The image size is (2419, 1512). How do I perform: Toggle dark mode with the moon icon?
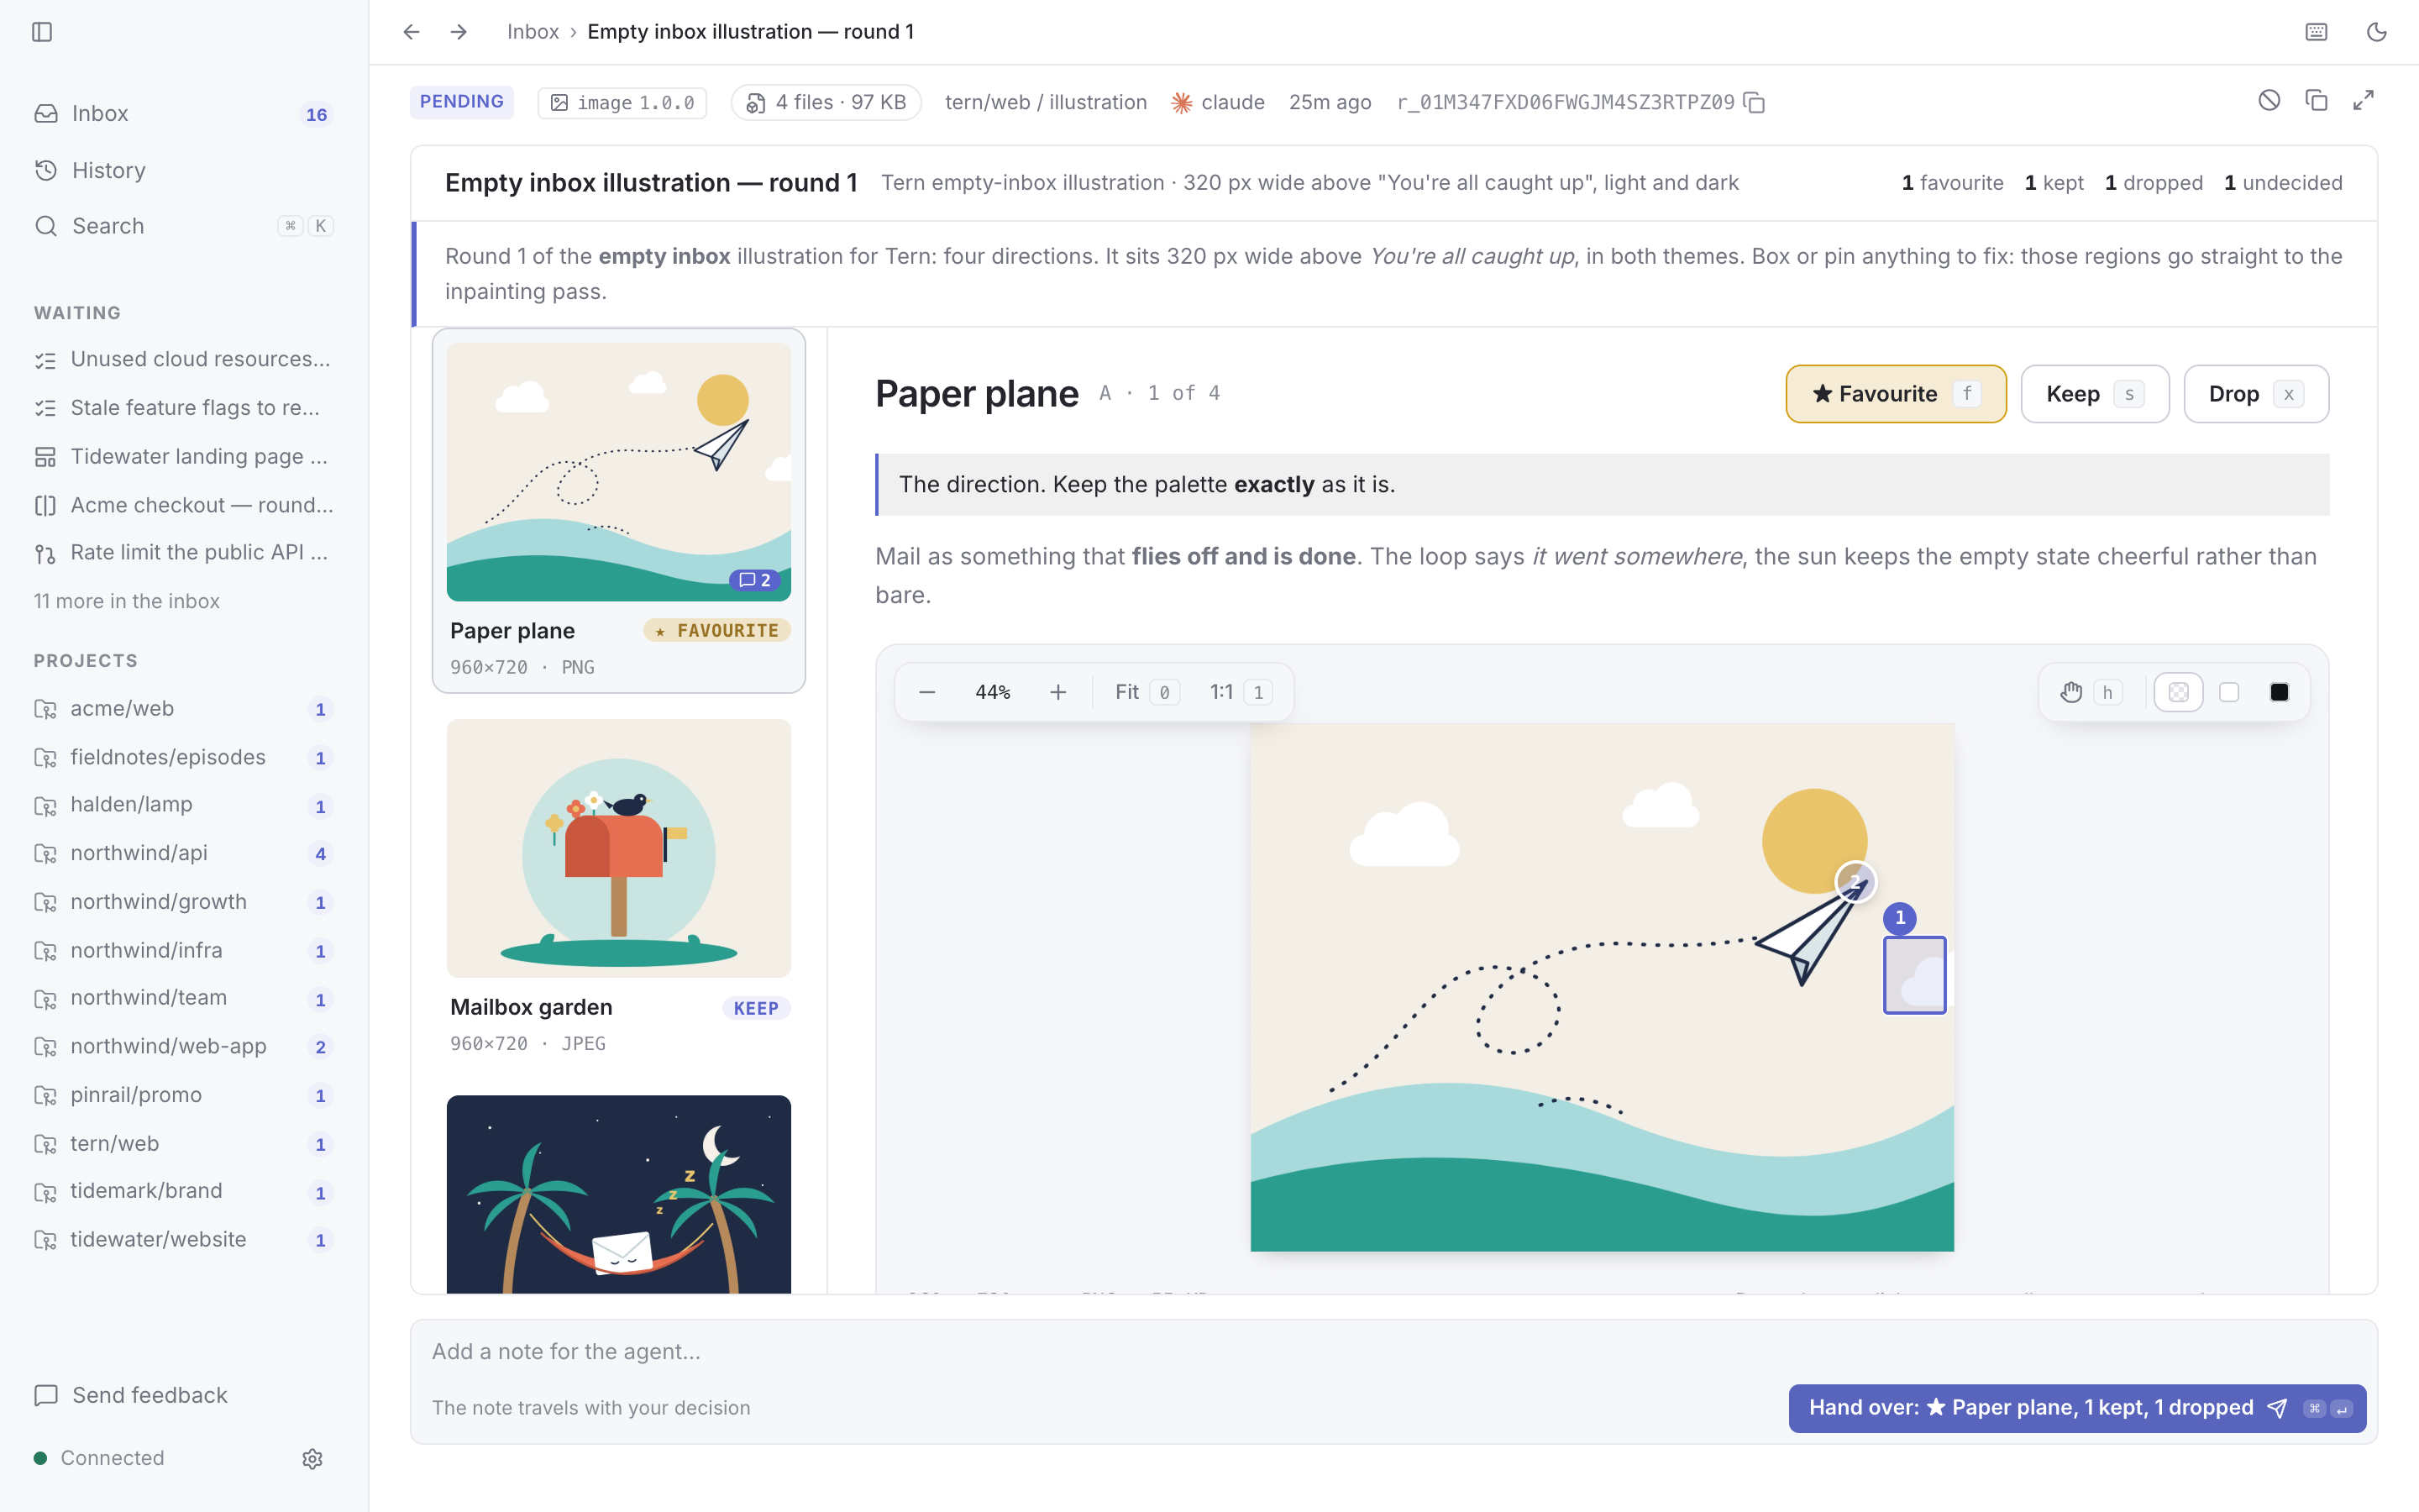pos(2376,32)
